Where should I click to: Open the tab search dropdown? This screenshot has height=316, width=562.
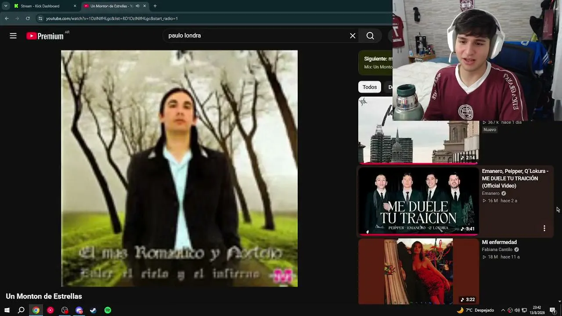6,6
